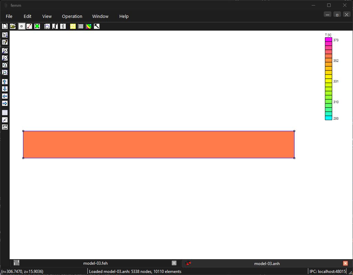353x275 pixels.
Task: Open the X-Y plot graph tool
Action: tap(47, 26)
